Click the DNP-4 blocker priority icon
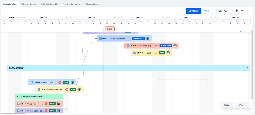 point(46,104)
